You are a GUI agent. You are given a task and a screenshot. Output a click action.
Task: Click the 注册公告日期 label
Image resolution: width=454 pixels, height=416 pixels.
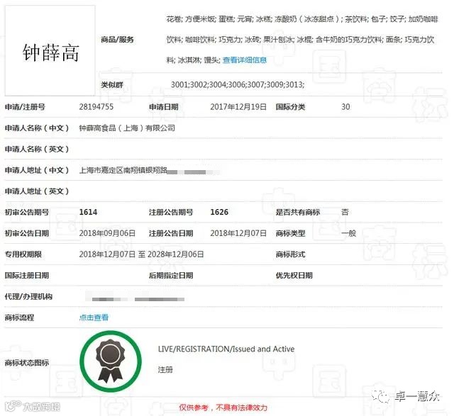(171, 233)
